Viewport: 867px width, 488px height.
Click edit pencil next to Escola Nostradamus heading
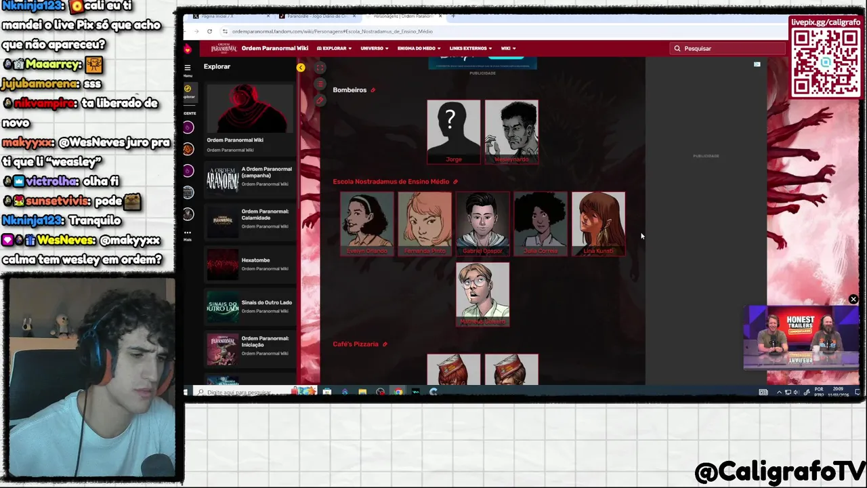click(x=455, y=182)
